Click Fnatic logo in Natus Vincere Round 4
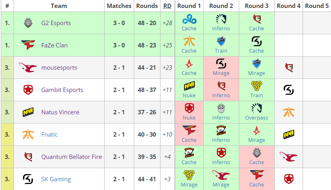 click(289, 112)
